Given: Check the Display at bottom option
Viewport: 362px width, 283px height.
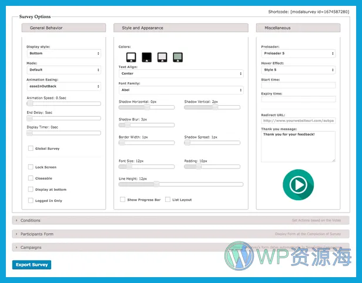Looking at the screenshot, I should click(x=31, y=190).
